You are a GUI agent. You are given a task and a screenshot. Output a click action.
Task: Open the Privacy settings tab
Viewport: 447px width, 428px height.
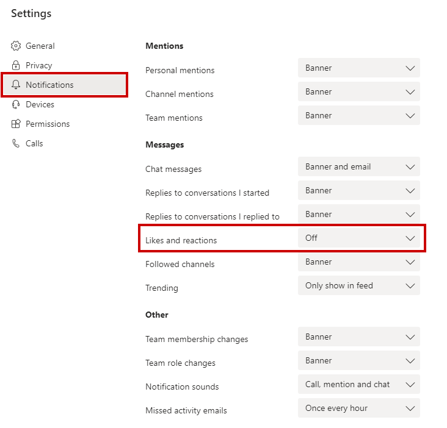coord(38,65)
